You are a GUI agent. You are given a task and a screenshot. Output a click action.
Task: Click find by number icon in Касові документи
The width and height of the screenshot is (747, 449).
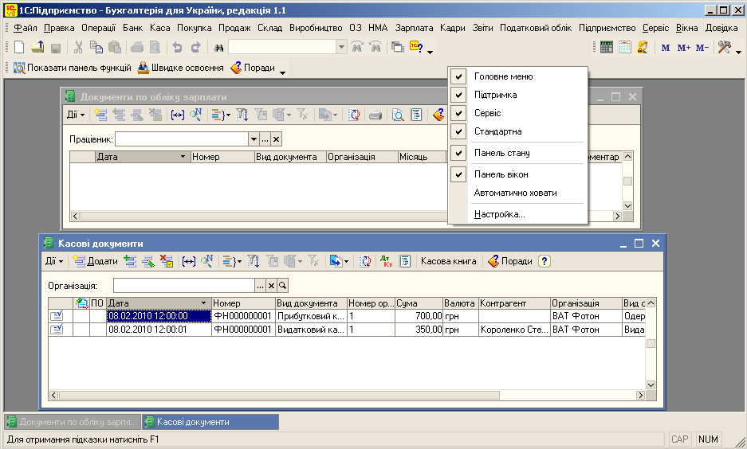tap(206, 260)
